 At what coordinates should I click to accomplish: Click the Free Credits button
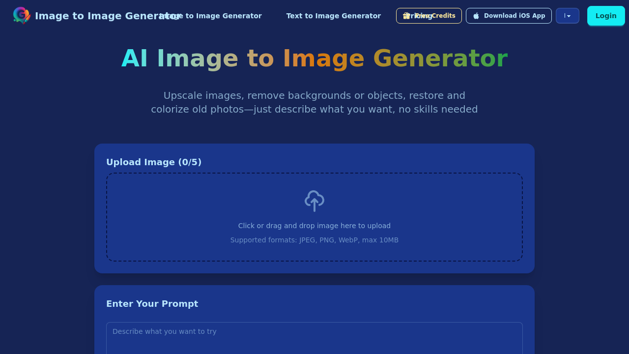pyautogui.click(x=429, y=15)
